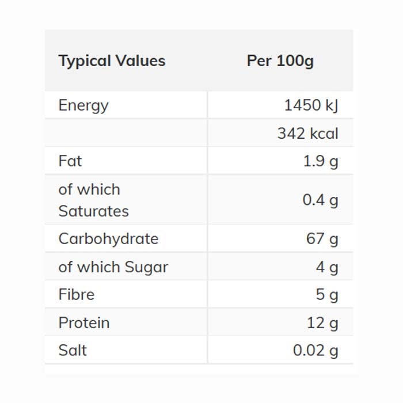Select the Fibre row label
This screenshot has height=403, width=403.
click(x=77, y=295)
